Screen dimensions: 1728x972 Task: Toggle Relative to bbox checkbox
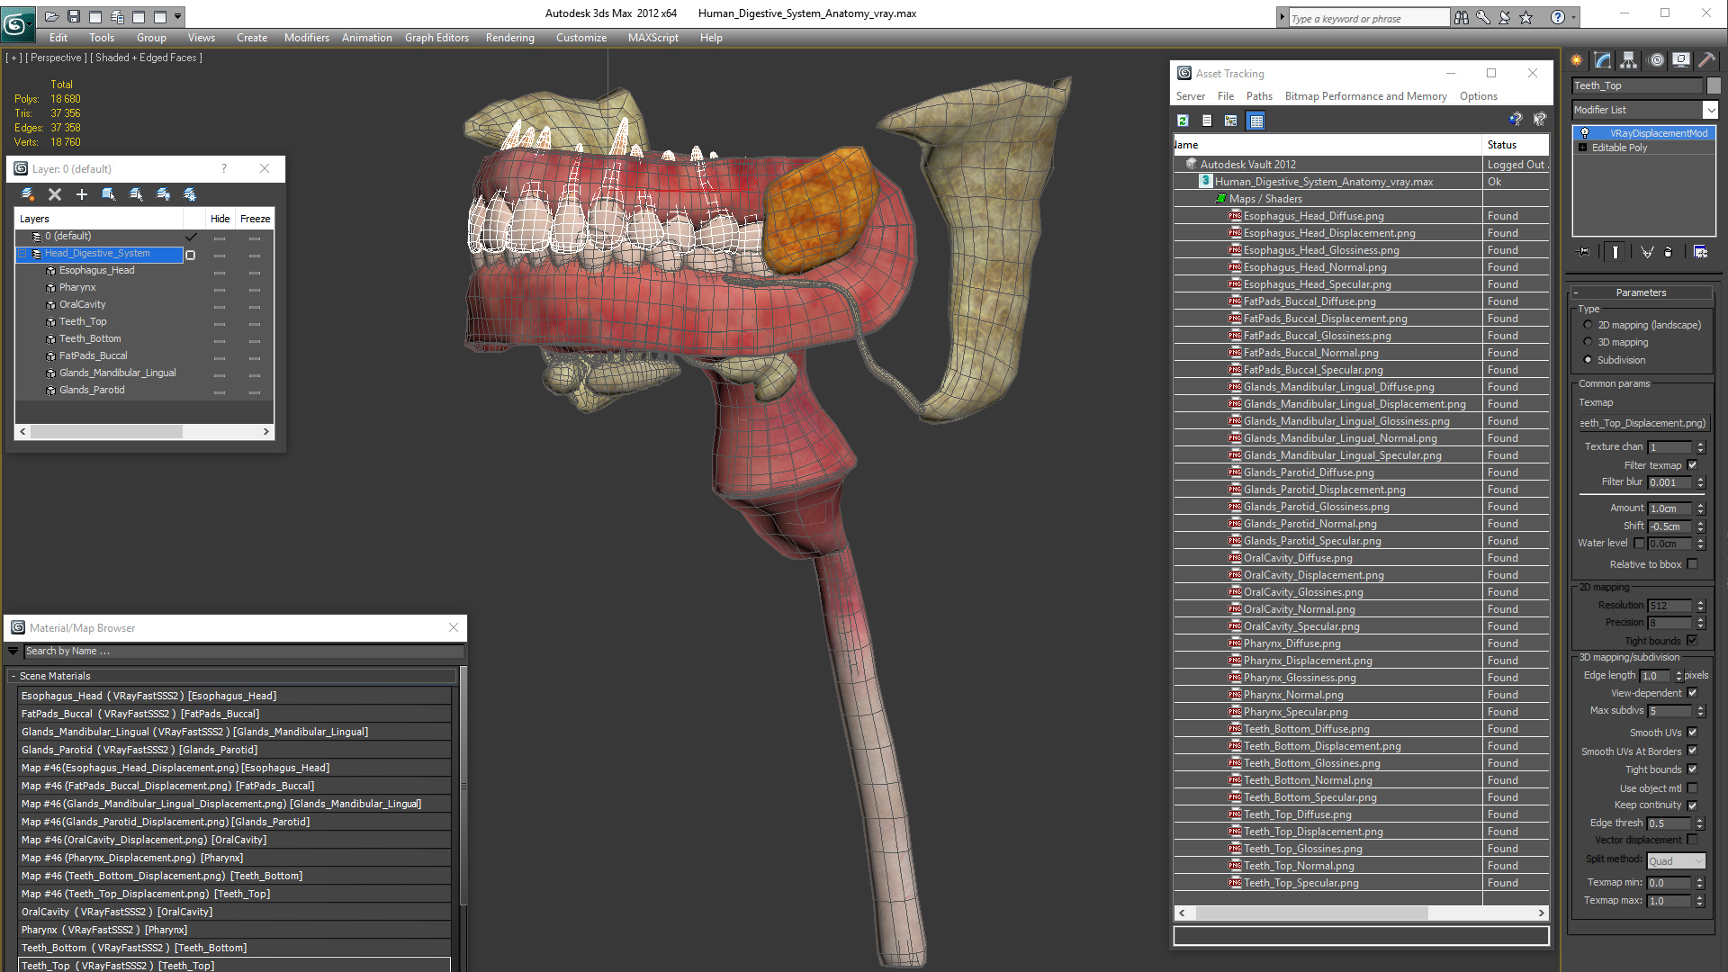[1692, 564]
